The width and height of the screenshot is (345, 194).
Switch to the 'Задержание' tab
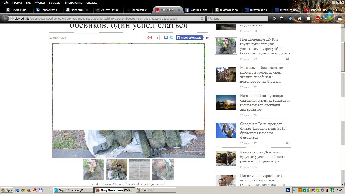pyautogui.click(x=138, y=10)
